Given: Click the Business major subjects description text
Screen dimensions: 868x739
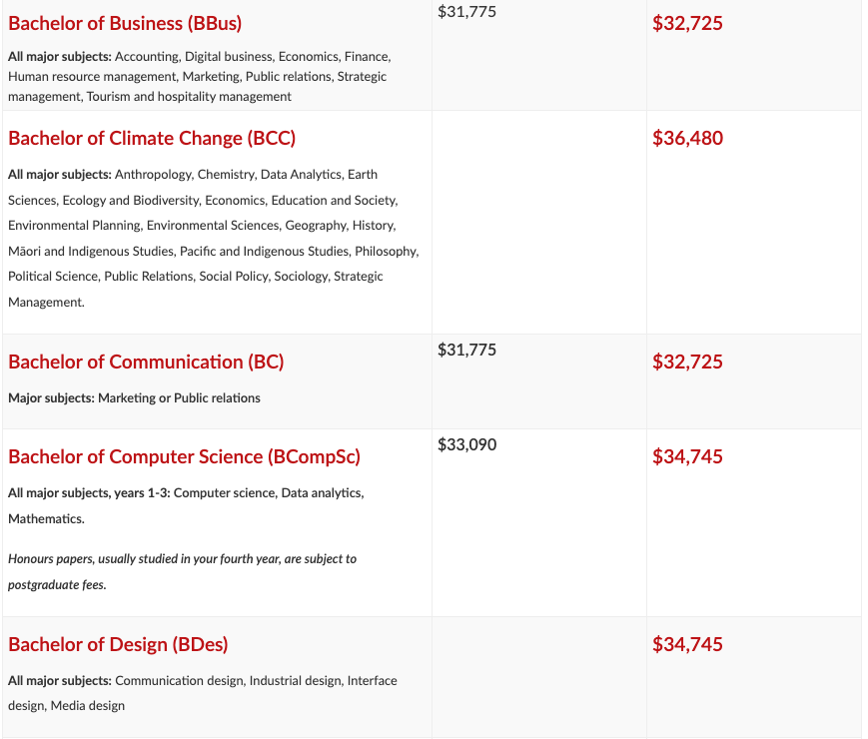Looking at the screenshot, I should (x=200, y=76).
